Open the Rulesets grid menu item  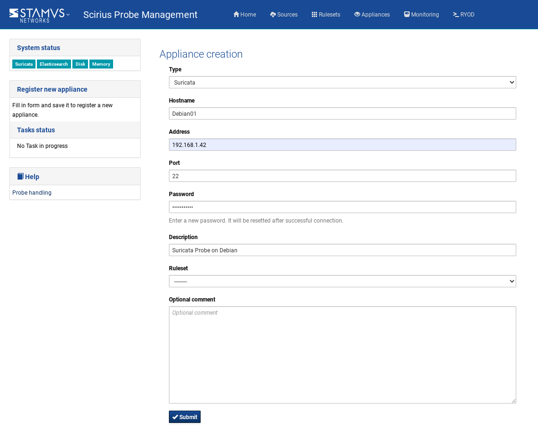tap(326, 15)
